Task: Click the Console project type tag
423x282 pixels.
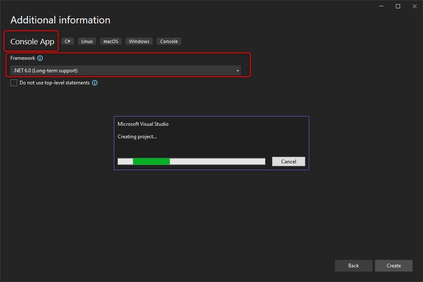Action: (x=169, y=41)
